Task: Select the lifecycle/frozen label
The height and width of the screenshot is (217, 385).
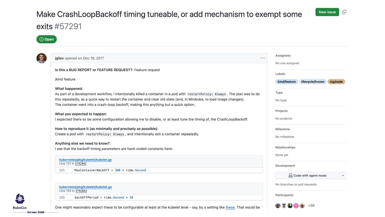Action: [313, 82]
